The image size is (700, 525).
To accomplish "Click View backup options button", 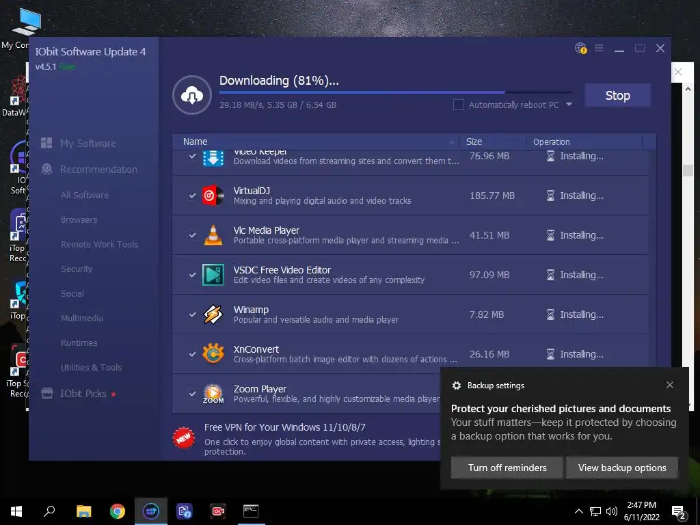I will pos(622,468).
